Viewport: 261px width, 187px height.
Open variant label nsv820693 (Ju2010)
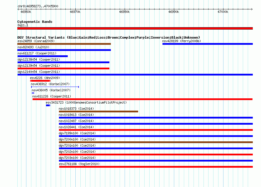coord(33,47)
